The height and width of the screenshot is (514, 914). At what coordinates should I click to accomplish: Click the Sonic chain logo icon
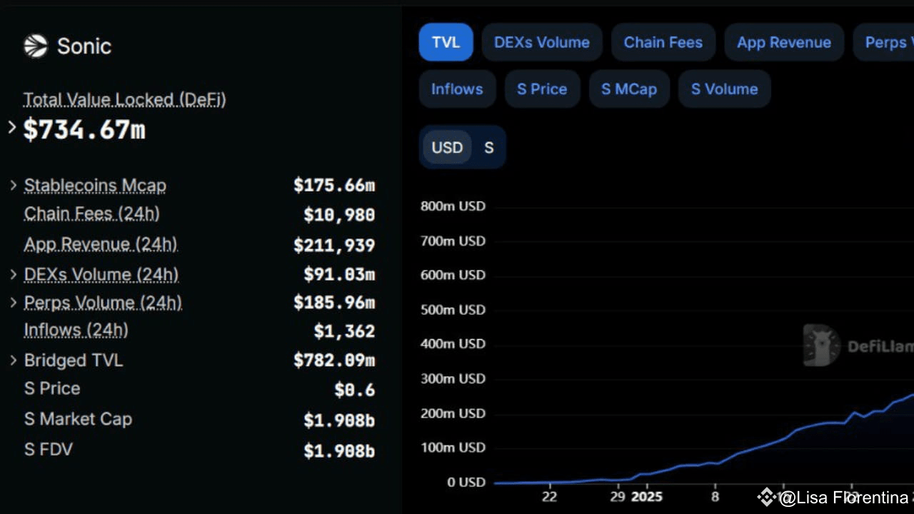click(x=34, y=46)
